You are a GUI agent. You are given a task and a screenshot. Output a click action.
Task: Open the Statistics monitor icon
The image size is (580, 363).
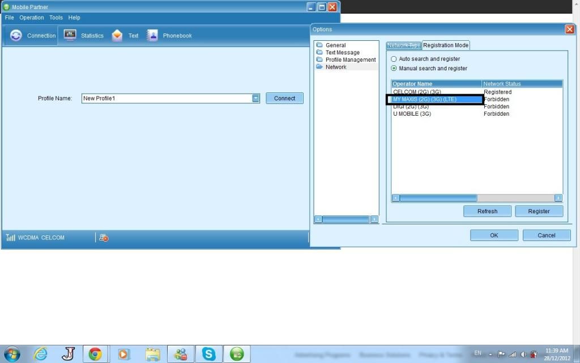point(70,35)
